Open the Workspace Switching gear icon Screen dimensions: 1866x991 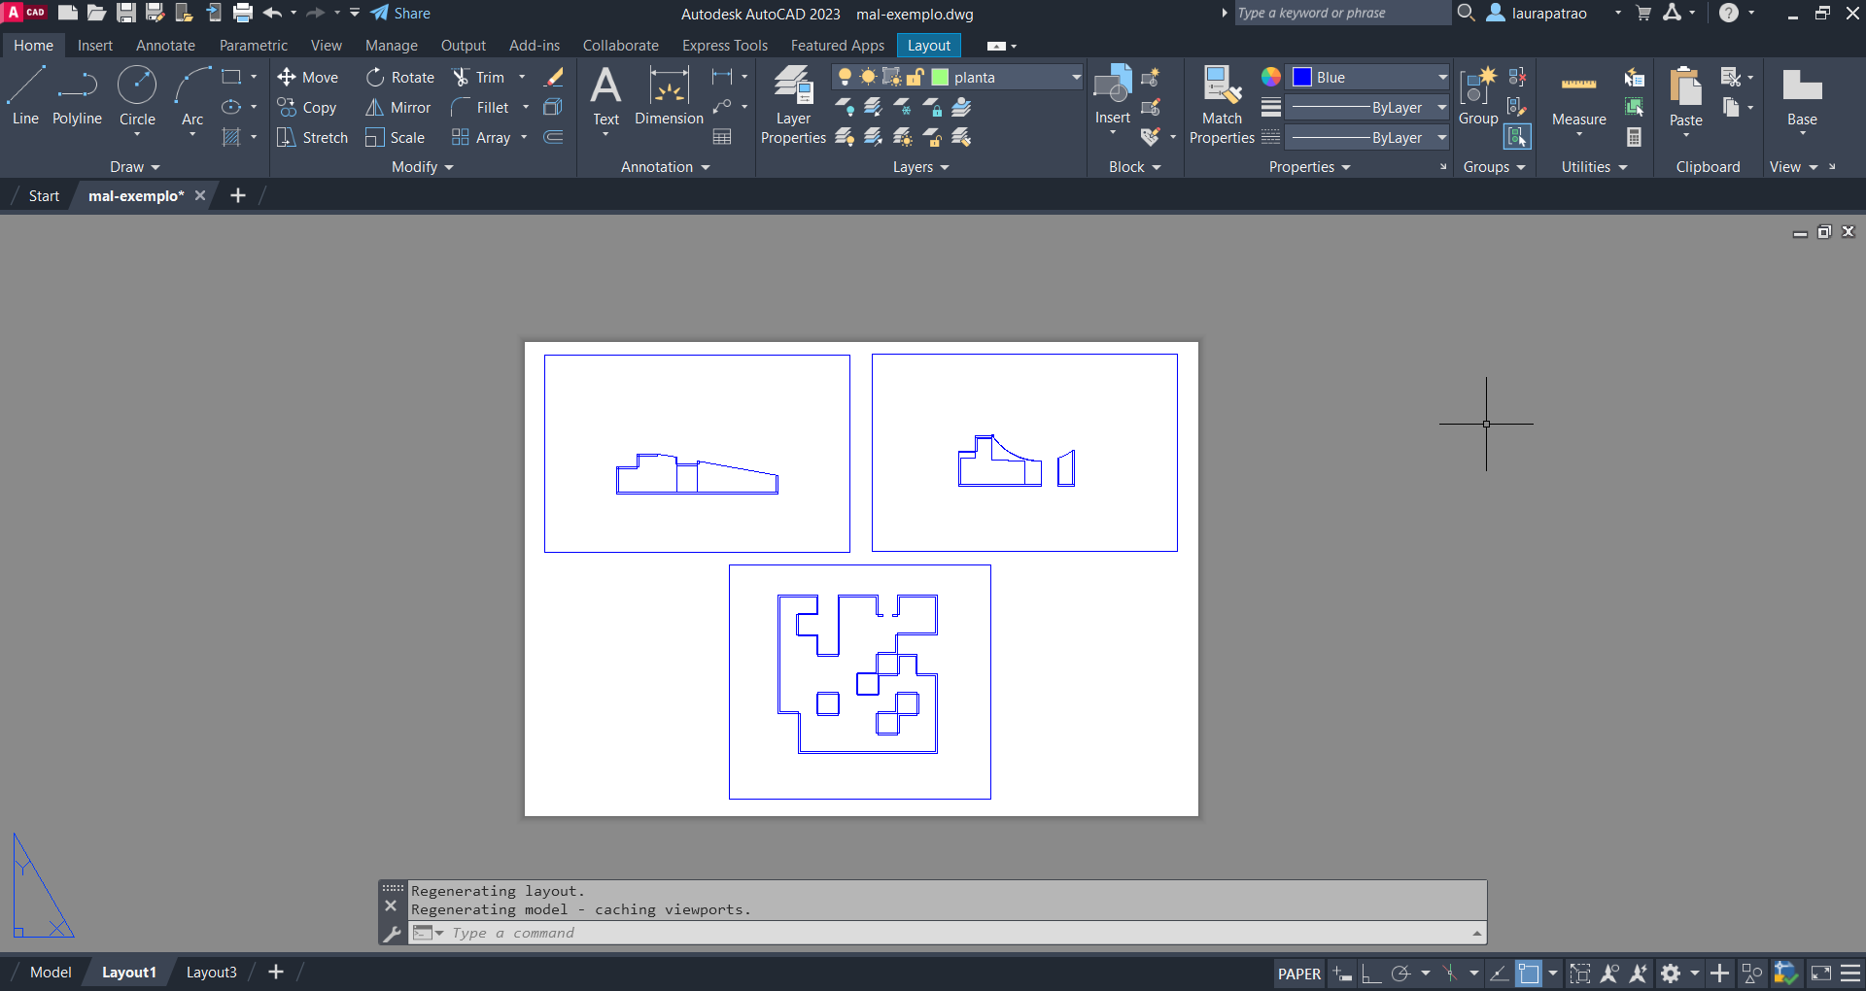click(1671, 974)
